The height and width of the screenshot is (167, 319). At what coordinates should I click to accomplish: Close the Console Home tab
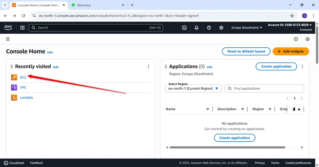[64, 5]
